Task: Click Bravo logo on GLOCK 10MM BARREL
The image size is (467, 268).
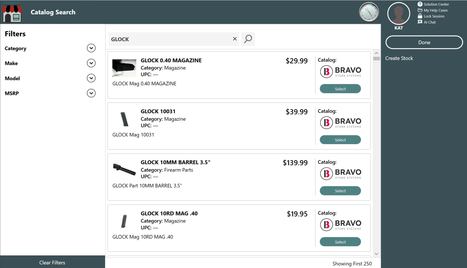Action: pos(340,174)
